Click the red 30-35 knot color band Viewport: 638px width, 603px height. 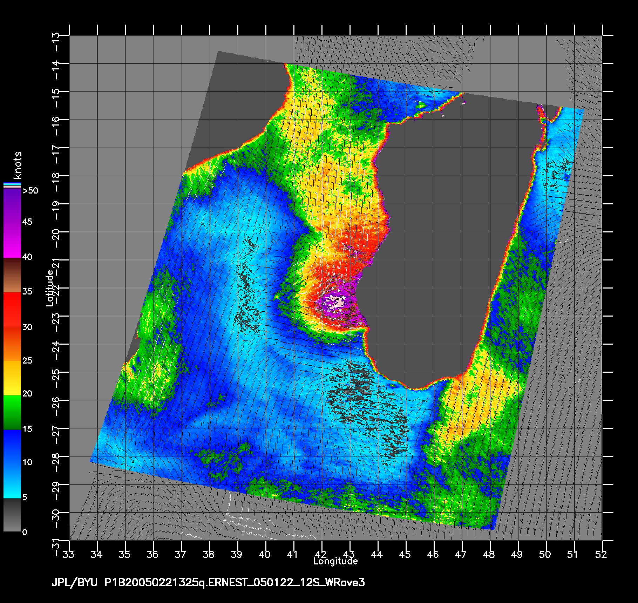12,310
